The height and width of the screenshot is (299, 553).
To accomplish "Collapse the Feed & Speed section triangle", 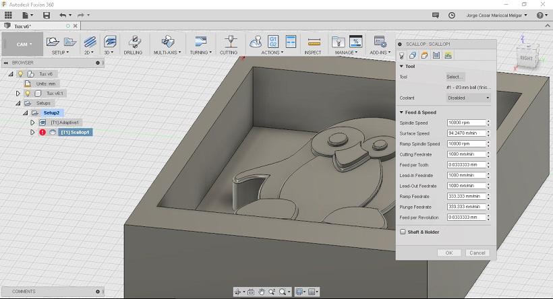I will [x=401, y=112].
